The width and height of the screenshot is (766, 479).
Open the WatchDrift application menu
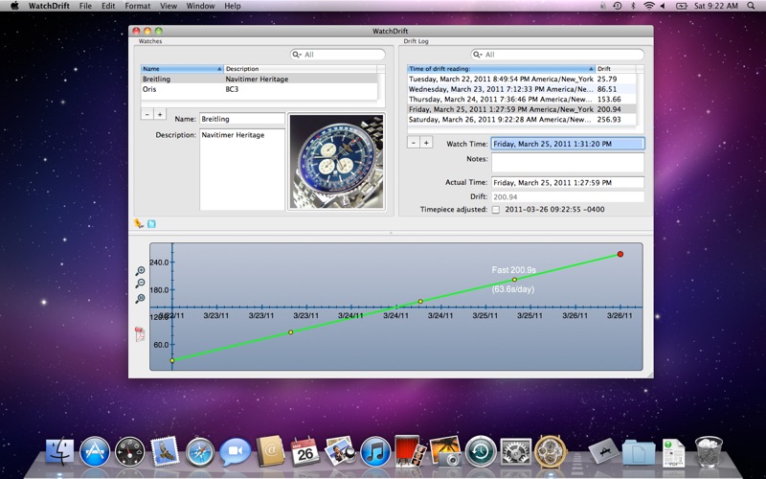point(49,6)
